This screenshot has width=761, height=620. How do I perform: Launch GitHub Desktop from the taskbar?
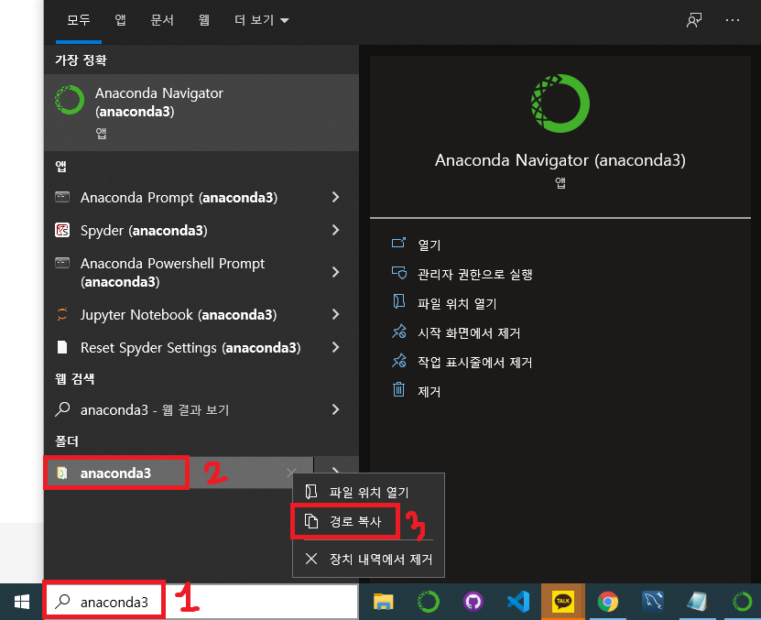(473, 602)
